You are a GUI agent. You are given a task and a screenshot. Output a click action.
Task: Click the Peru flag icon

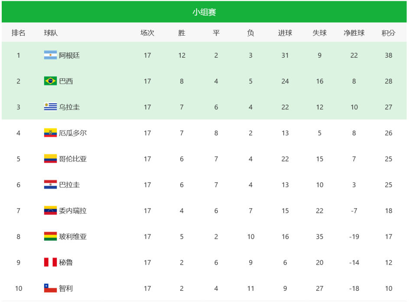click(50, 262)
